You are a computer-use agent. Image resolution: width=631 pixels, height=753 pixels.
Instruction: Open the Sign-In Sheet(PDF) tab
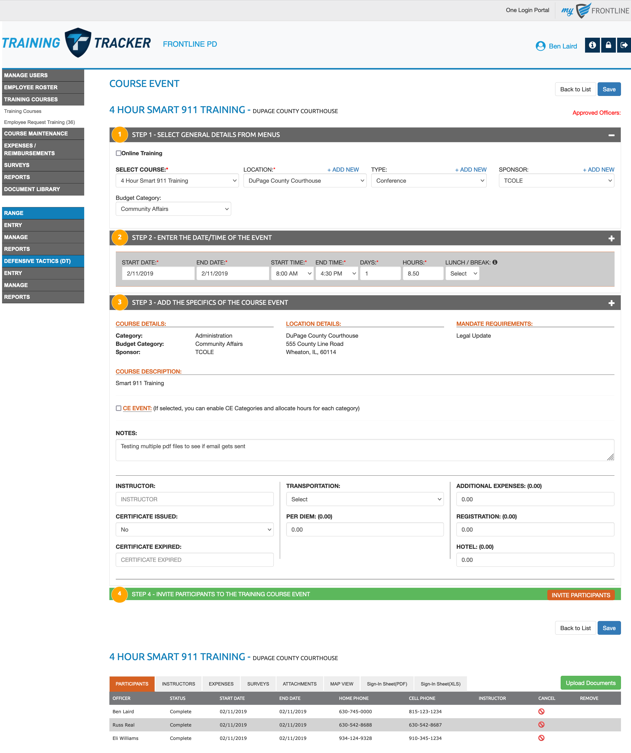tap(387, 684)
